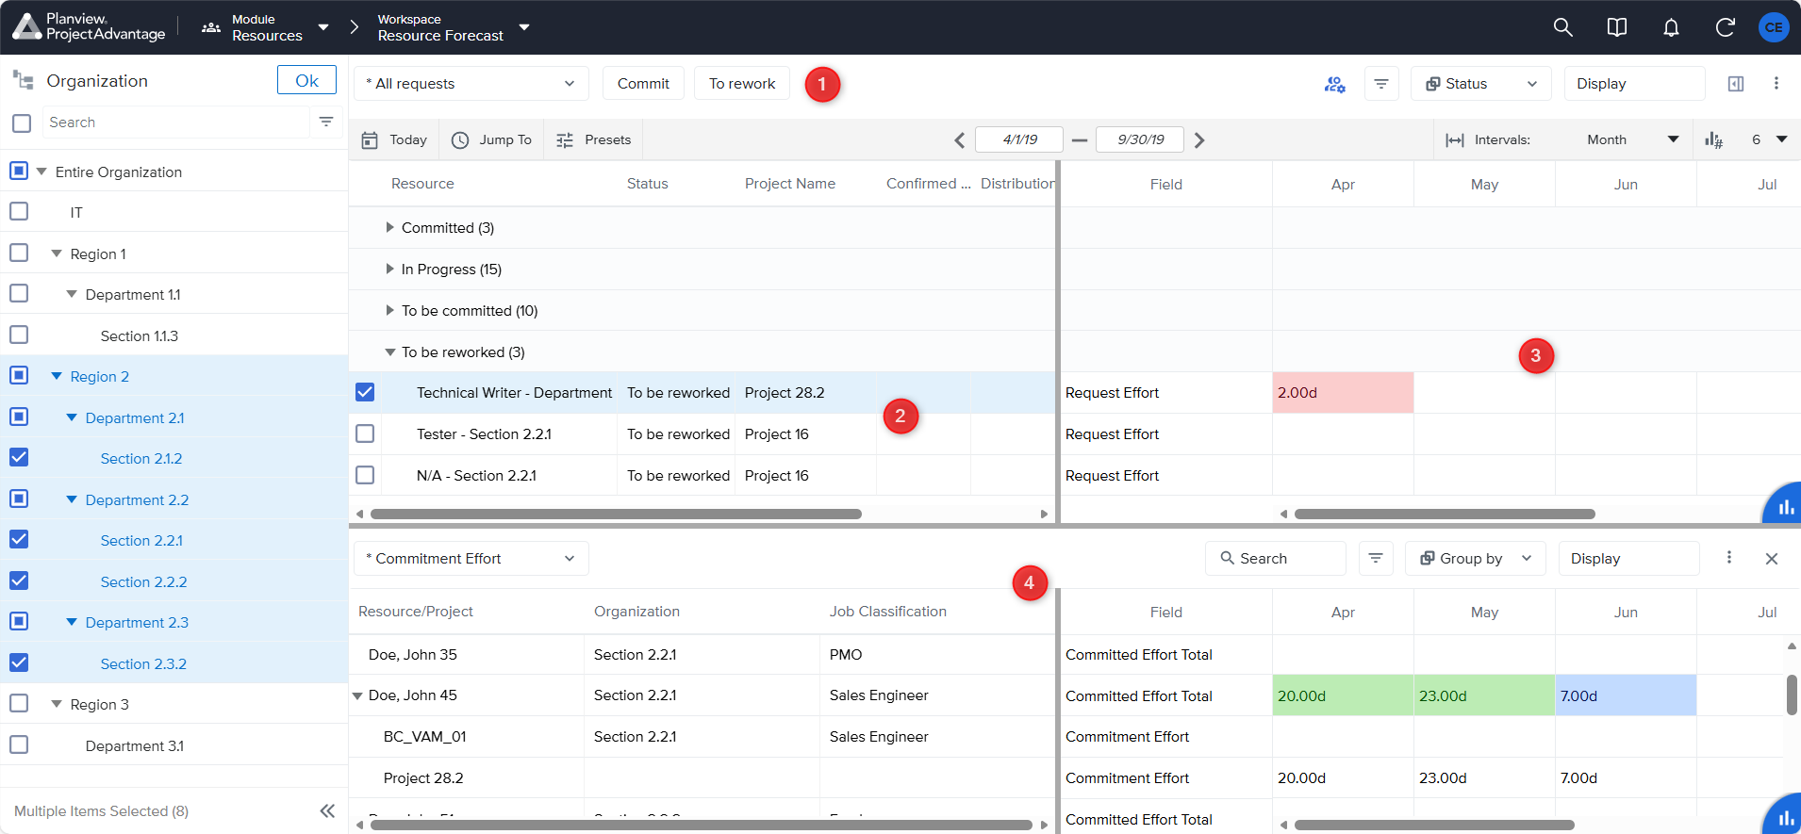Check the Tester - Section 2.2.1 row

[365, 433]
